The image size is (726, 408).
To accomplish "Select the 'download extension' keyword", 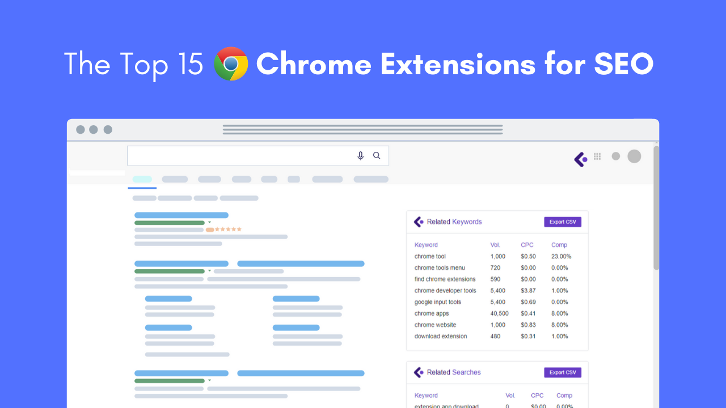I will coord(441,336).
